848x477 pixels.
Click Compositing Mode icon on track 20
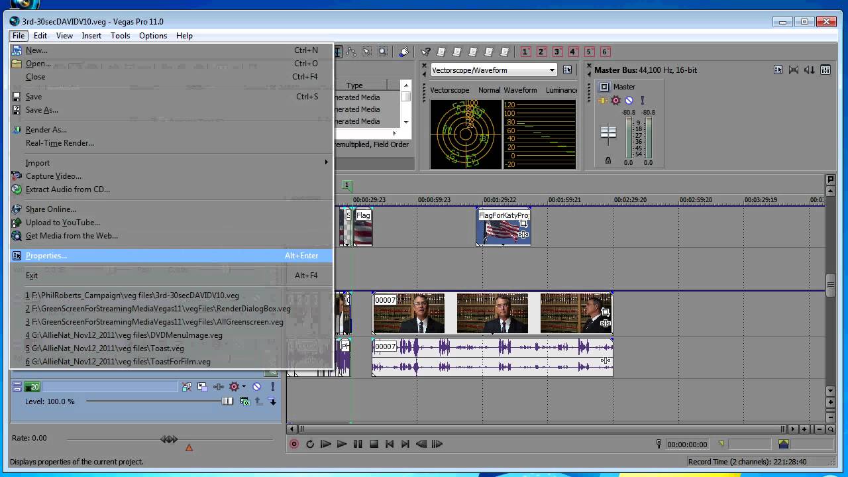[244, 401]
